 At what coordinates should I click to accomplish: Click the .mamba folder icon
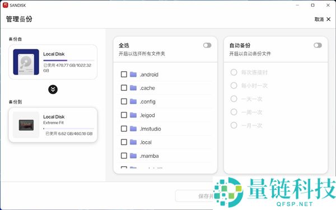[133, 156]
